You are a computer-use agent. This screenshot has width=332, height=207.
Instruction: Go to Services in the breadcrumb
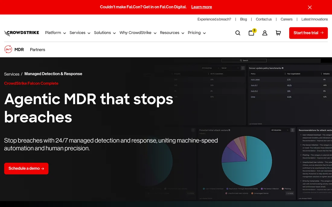click(x=12, y=74)
